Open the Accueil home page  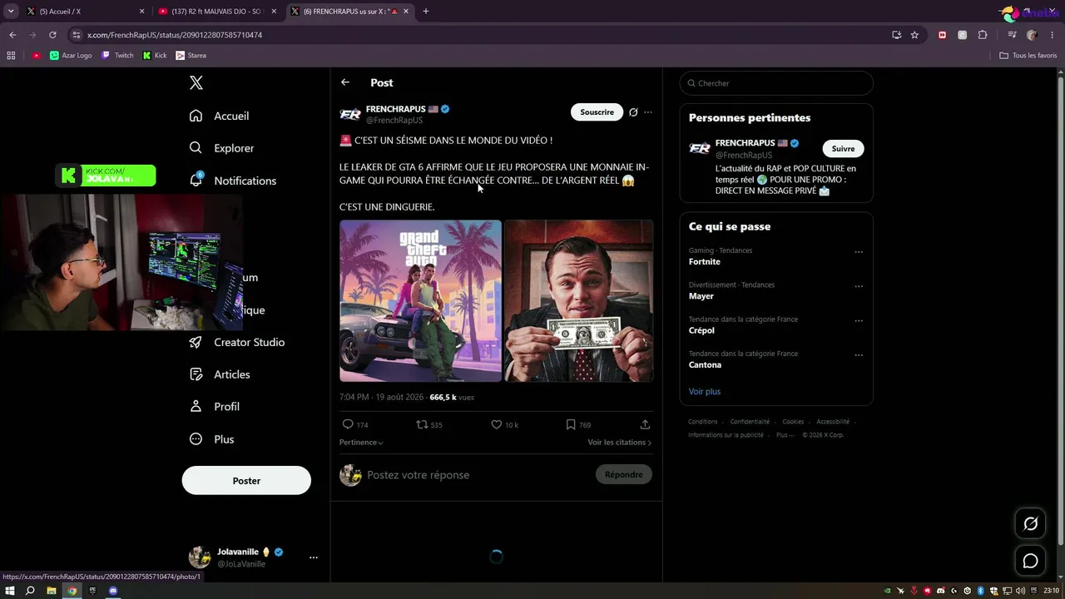pos(220,116)
